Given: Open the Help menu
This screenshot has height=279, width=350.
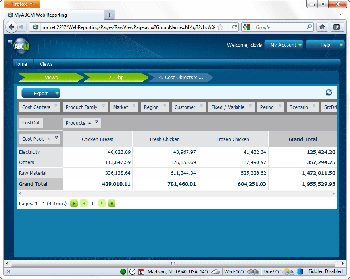Looking at the screenshot, I should tap(325, 45).
